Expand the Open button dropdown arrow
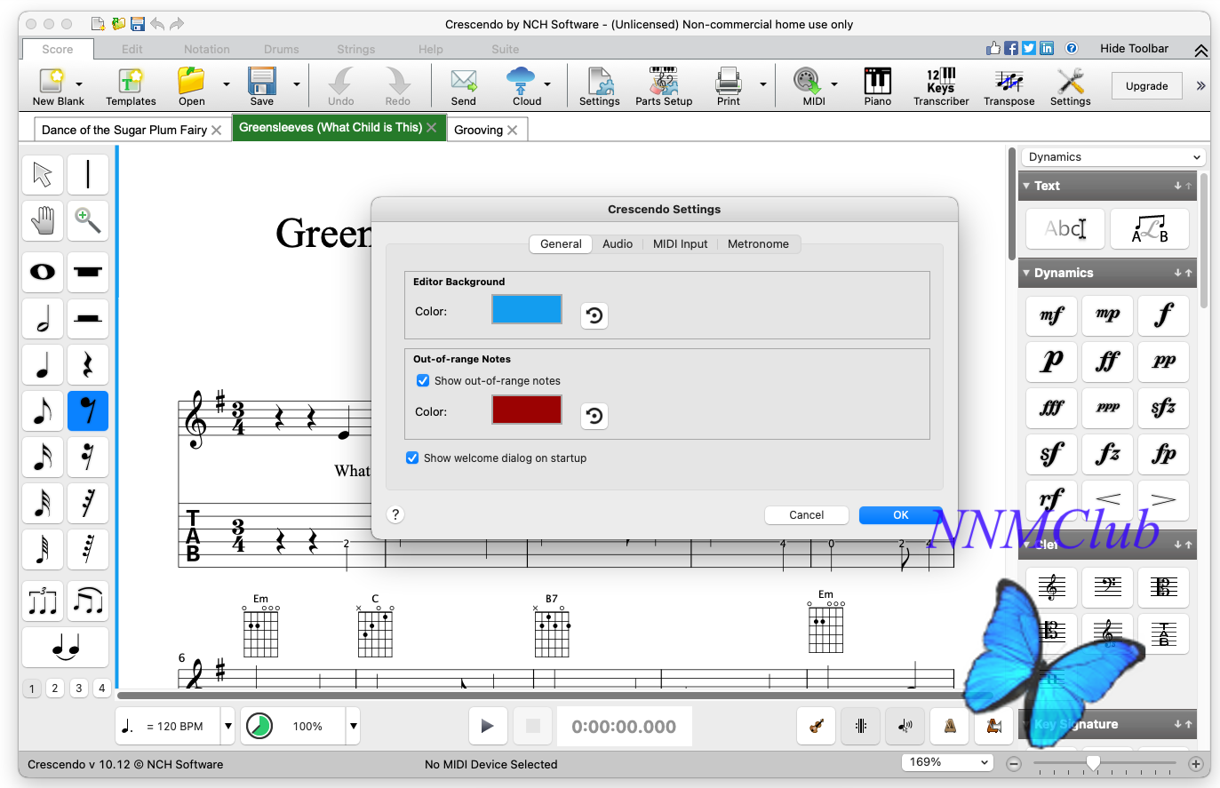The width and height of the screenshot is (1220, 788). (x=227, y=84)
